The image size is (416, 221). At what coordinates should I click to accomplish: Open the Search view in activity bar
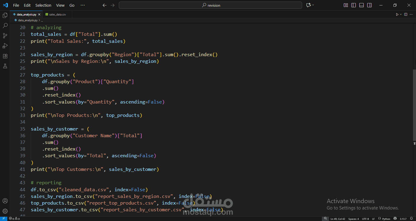click(5, 25)
